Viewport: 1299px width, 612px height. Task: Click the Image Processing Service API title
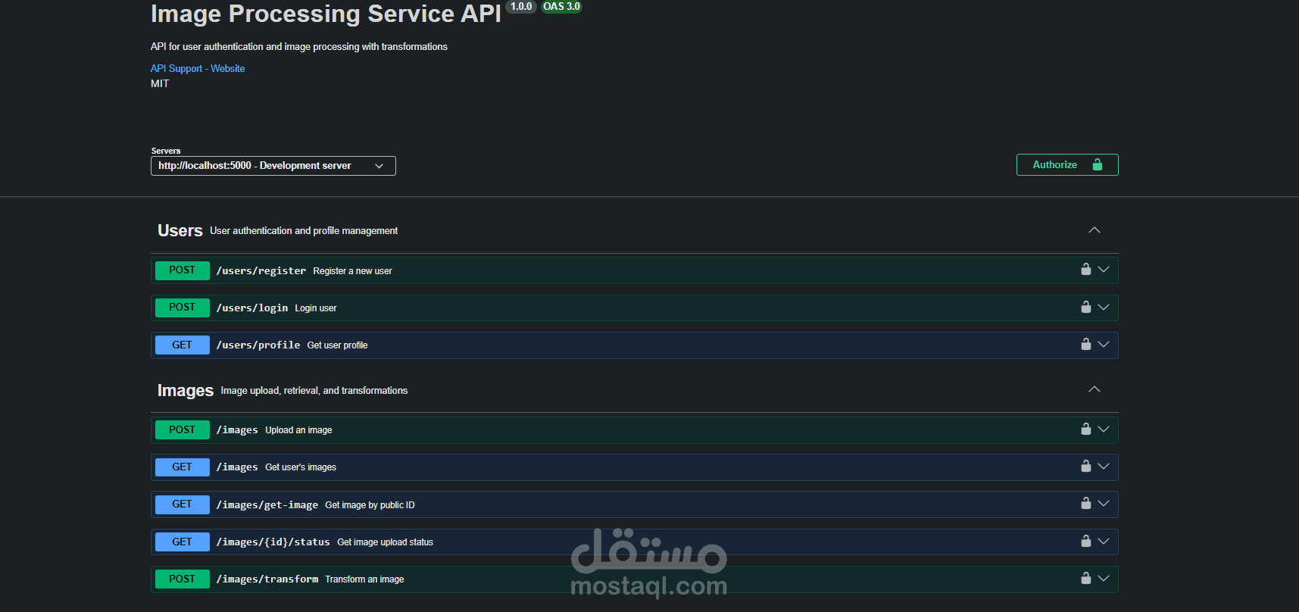coord(326,14)
